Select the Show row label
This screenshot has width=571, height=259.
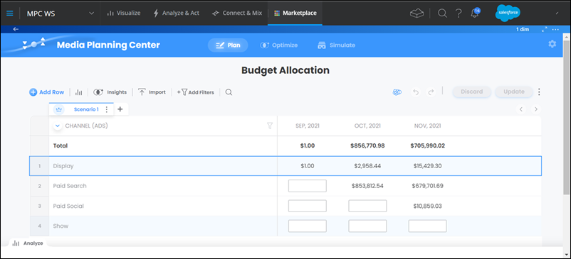(x=61, y=226)
